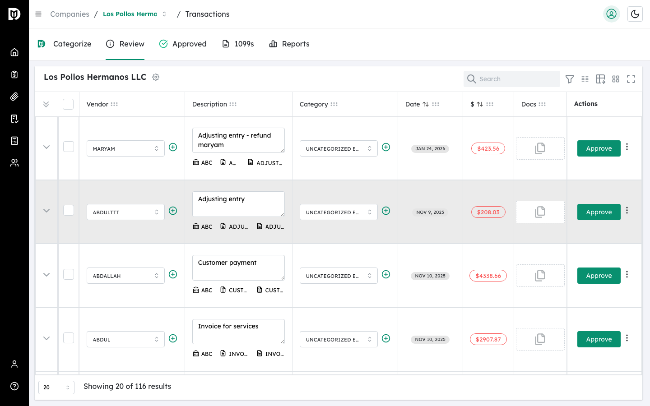Open the Home icon in sidebar
The width and height of the screenshot is (650, 406).
click(x=14, y=52)
